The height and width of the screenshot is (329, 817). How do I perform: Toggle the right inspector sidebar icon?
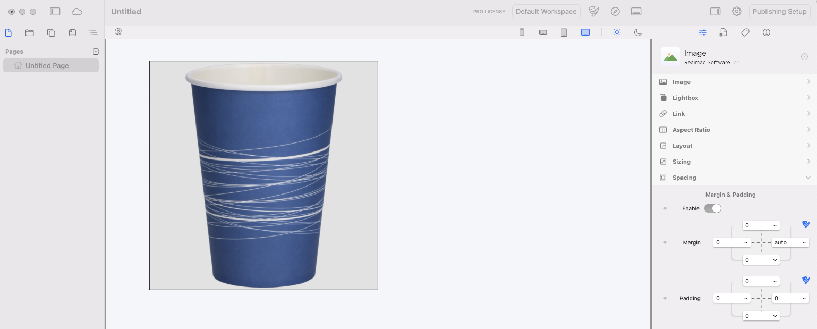[715, 11]
